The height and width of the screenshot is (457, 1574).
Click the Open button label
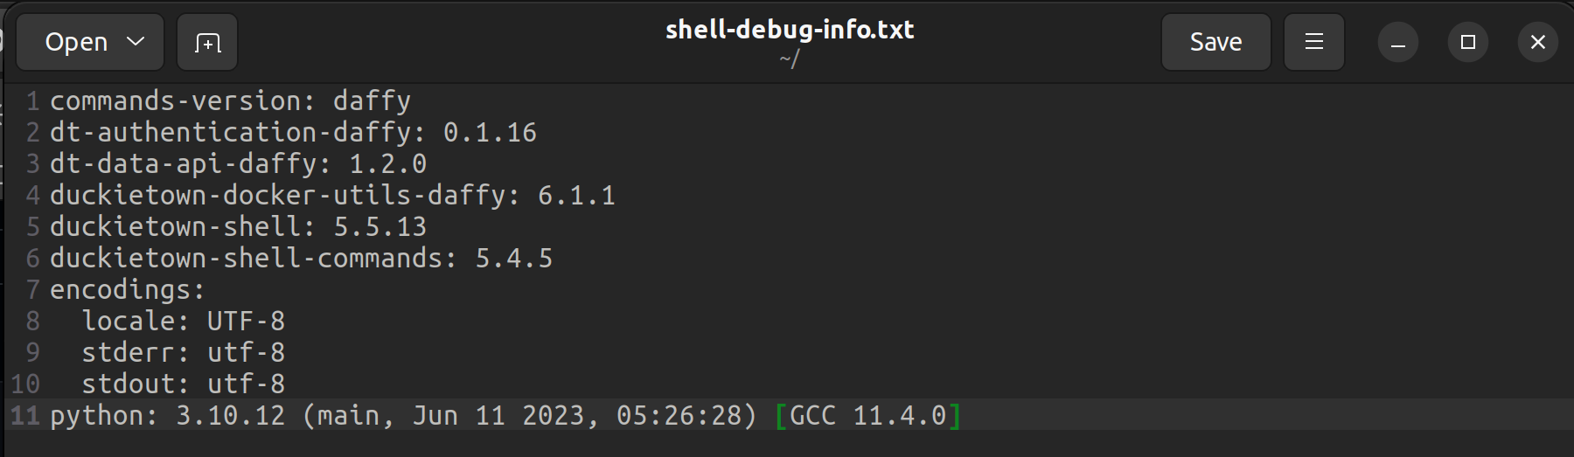click(76, 42)
